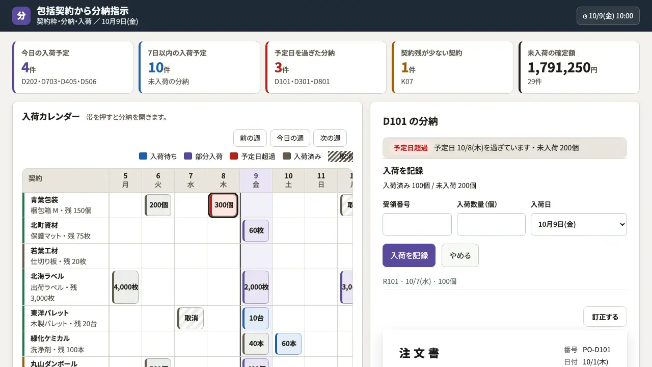
Task: Advance the calendar with 次の週
Action: 330,138
